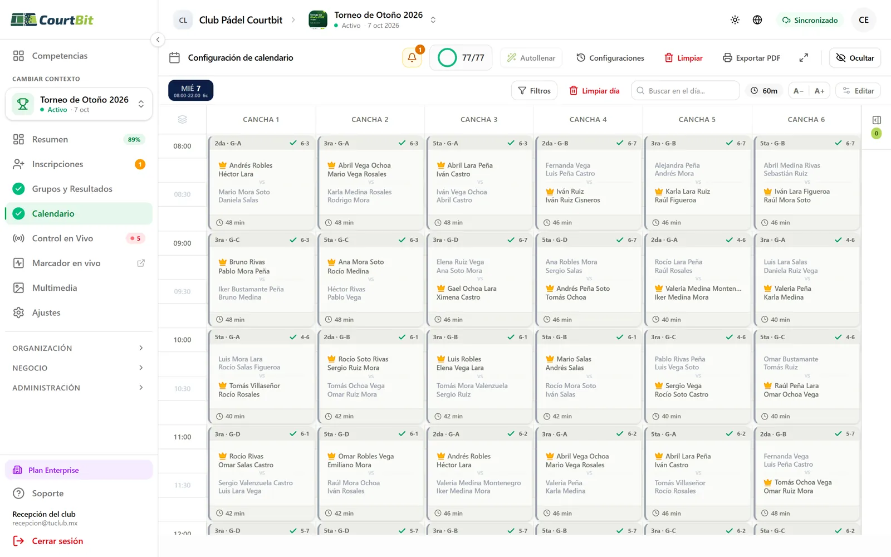Export the calendar with Exportar PDF
Screen dimensions: 891x557
(752, 58)
